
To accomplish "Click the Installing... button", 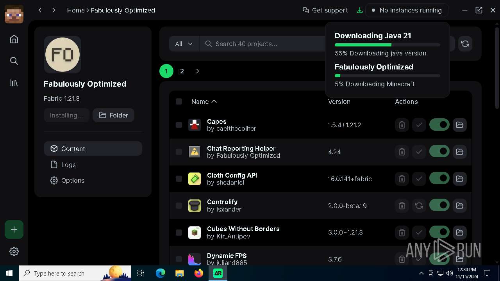I will pyautogui.click(x=66, y=115).
